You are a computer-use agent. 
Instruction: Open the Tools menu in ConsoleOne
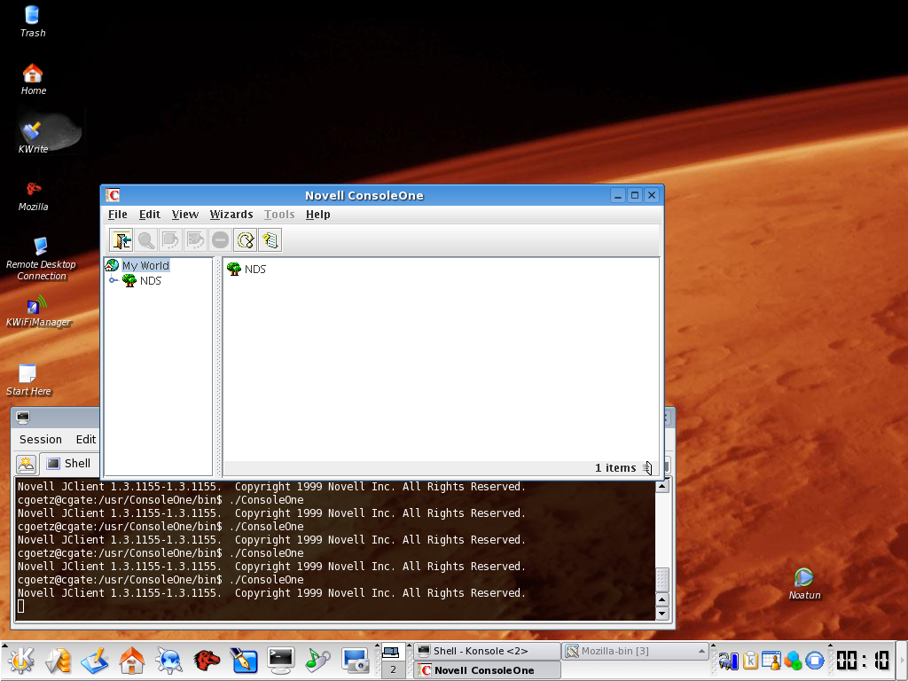tap(279, 215)
